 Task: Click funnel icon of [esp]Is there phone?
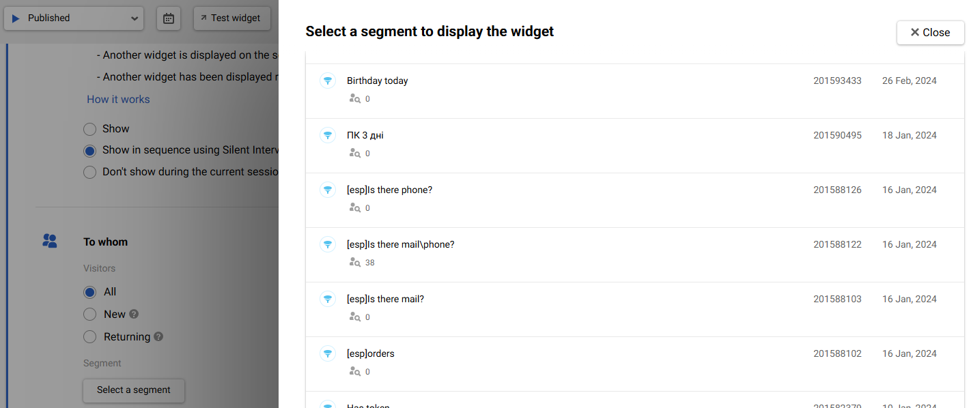[328, 190]
